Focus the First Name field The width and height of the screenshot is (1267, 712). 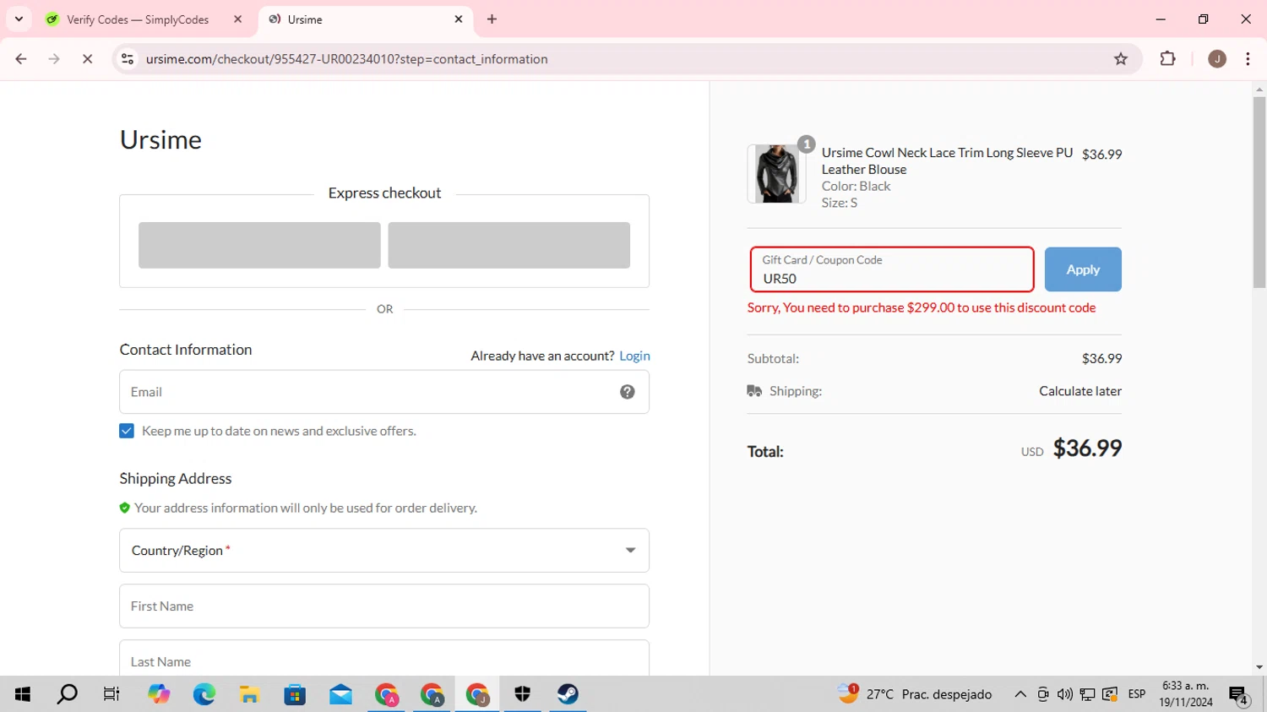click(x=384, y=606)
